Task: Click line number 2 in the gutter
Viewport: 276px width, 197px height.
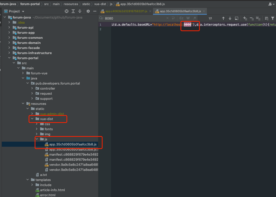Action: click(100, 29)
